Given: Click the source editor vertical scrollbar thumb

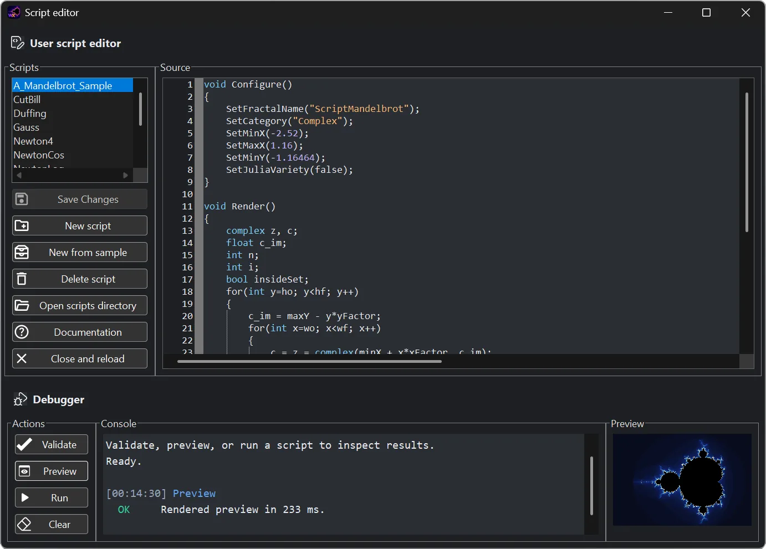Looking at the screenshot, I should (x=747, y=162).
